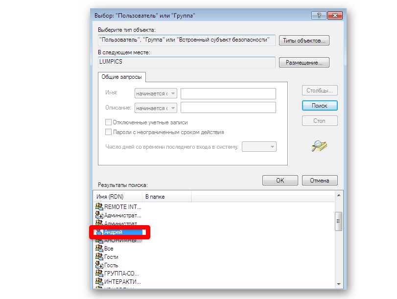The width and height of the screenshot is (397, 299).
Task: Click the user icon beside Гость
Action: pyautogui.click(x=99, y=265)
